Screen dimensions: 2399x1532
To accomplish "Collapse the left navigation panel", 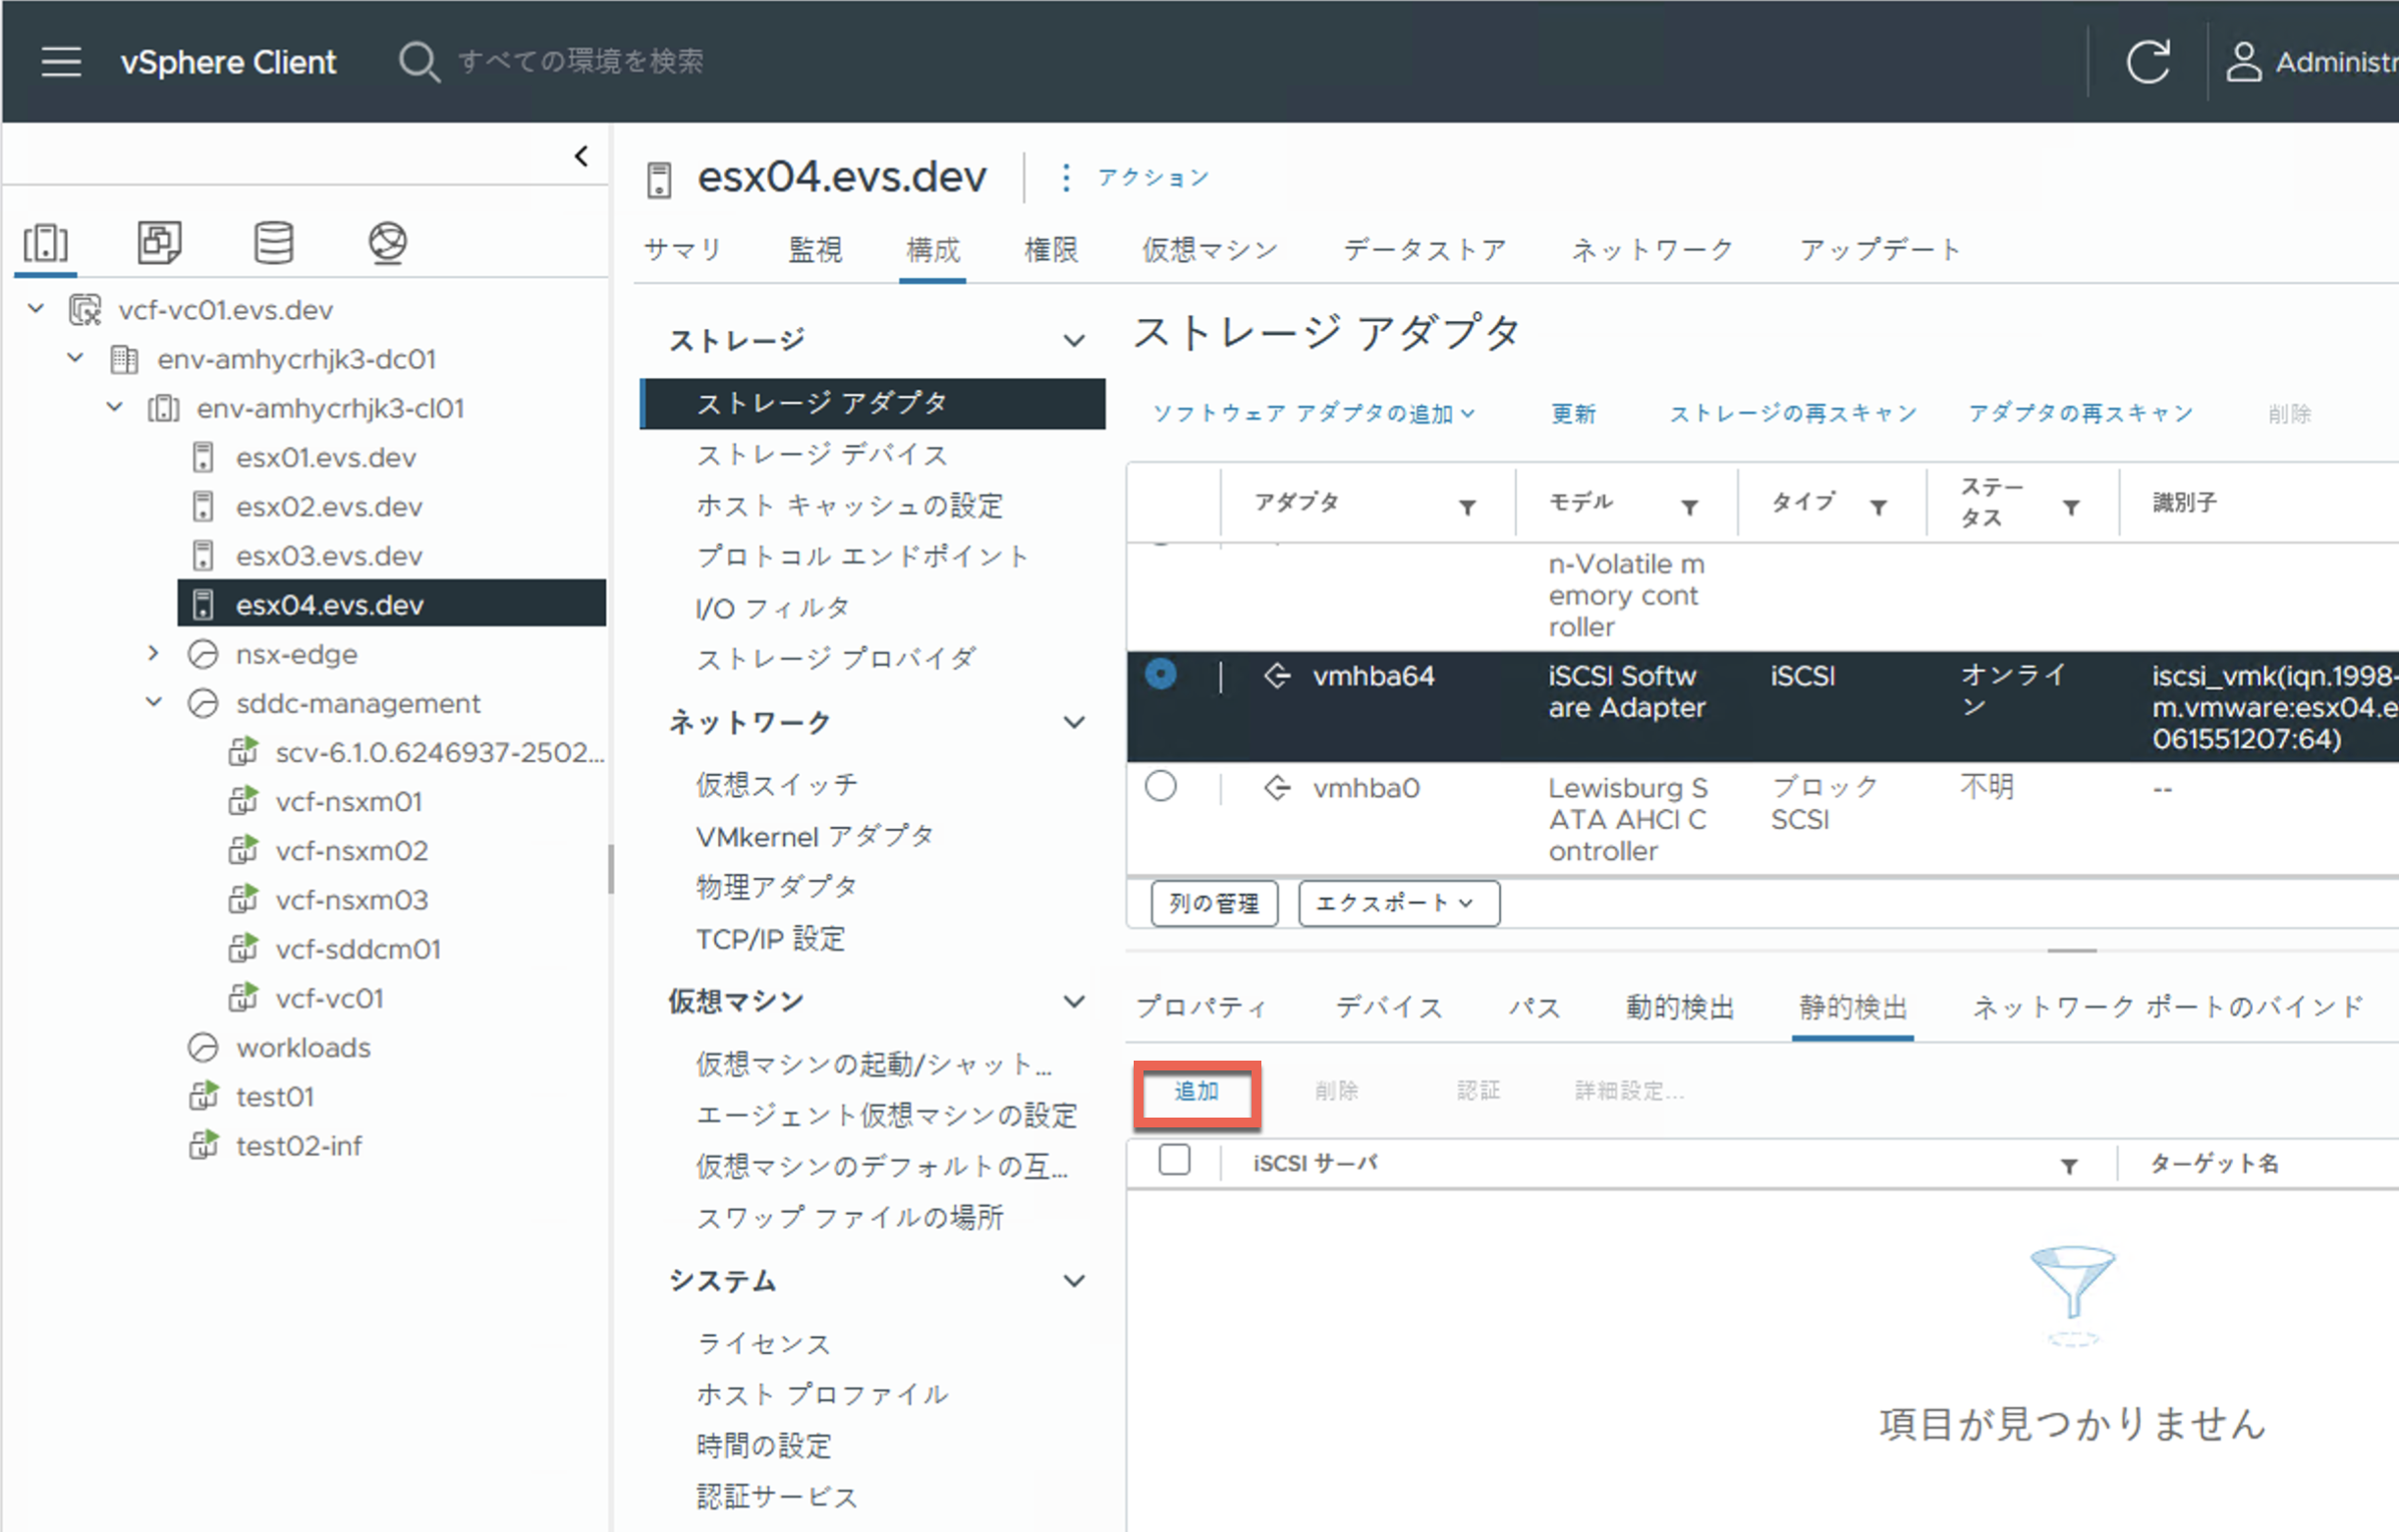I will [x=582, y=156].
